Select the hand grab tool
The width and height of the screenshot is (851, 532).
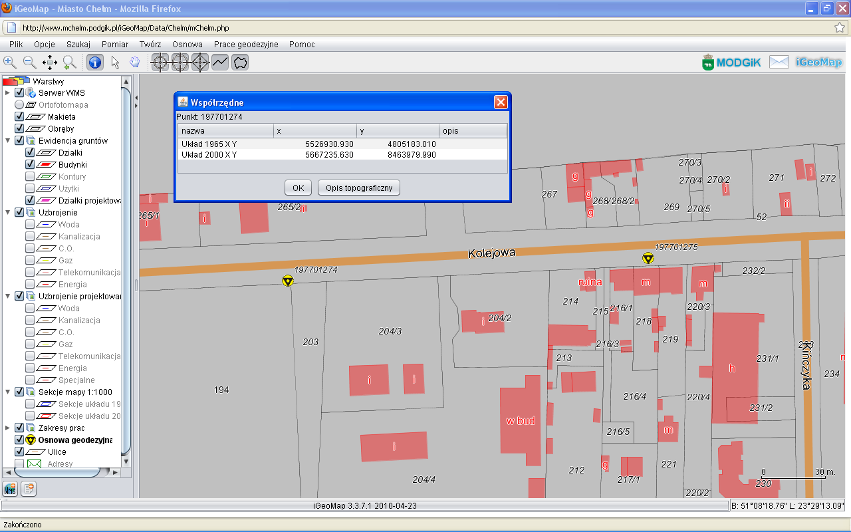pyautogui.click(x=135, y=62)
